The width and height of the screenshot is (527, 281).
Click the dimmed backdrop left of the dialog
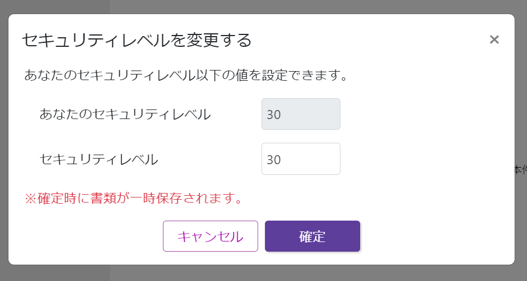pyautogui.click(x=4, y=141)
